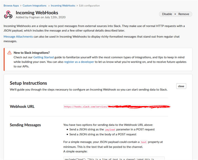Click 'New to Slack integrations?' heading
The height and width of the screenshot is (160, 198).
tap(32, 53)
